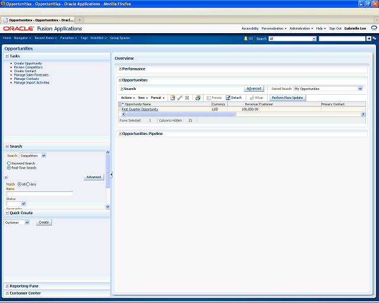Open the Personalization menu
The image size is (379, 303).
[x=274, y=28]
